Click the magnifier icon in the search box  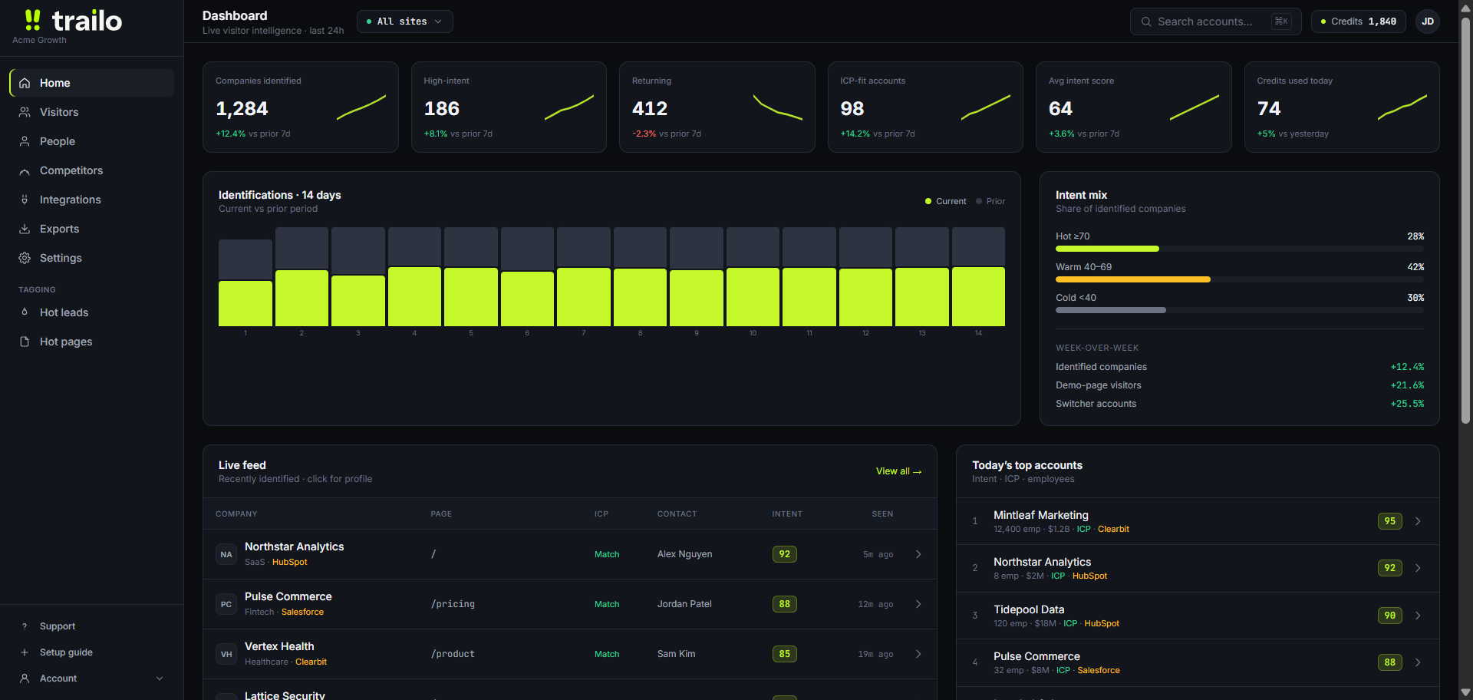[x=1146, y=21]
